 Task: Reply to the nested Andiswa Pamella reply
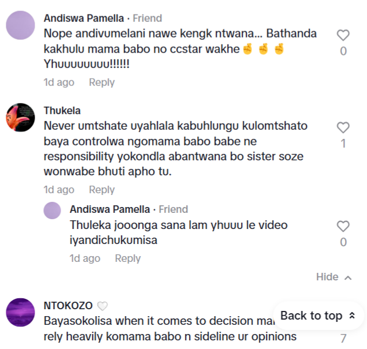[x=128, y=258]
